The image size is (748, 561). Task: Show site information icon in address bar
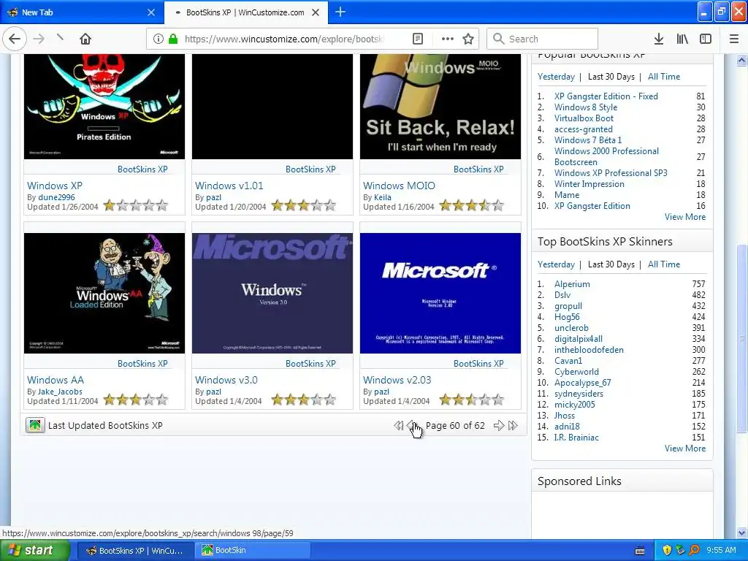(x=159, y=39)
